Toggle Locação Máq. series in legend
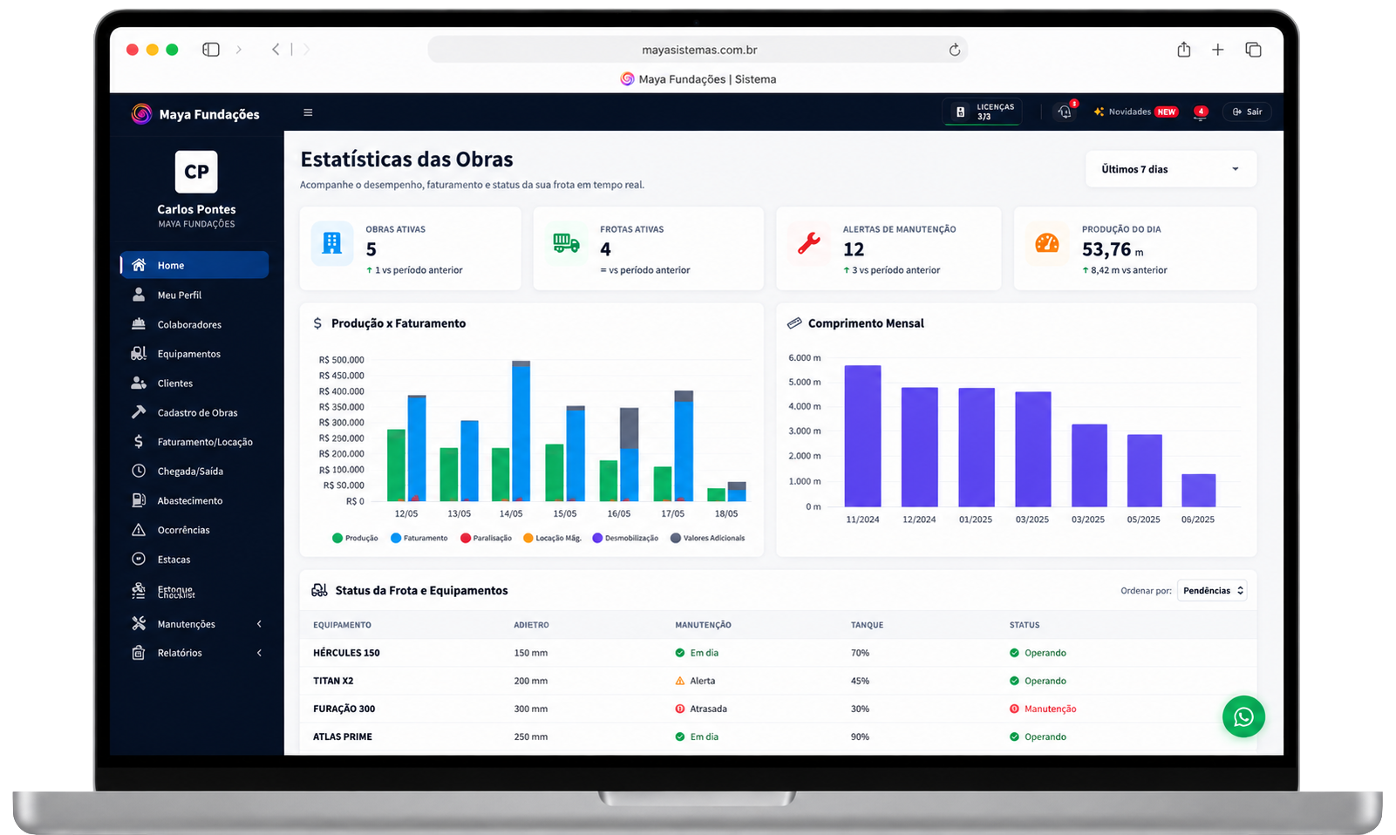This screenshot has width=1396, height=835. click(552, 538)
